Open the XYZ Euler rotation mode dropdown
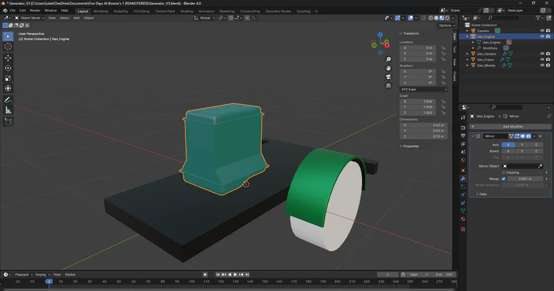 tap(424, 89)
